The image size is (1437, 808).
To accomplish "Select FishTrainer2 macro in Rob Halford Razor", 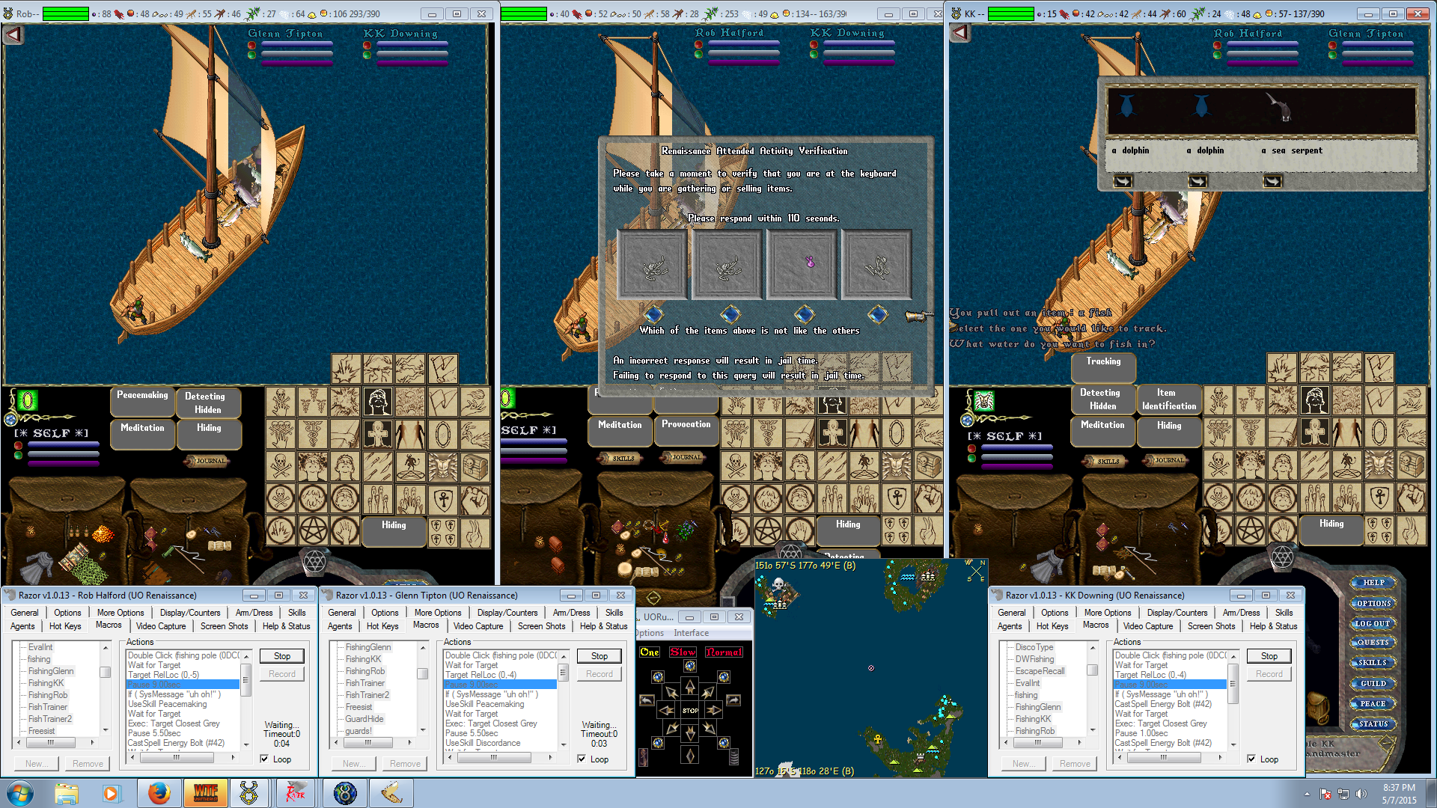I will pos(50,719).
